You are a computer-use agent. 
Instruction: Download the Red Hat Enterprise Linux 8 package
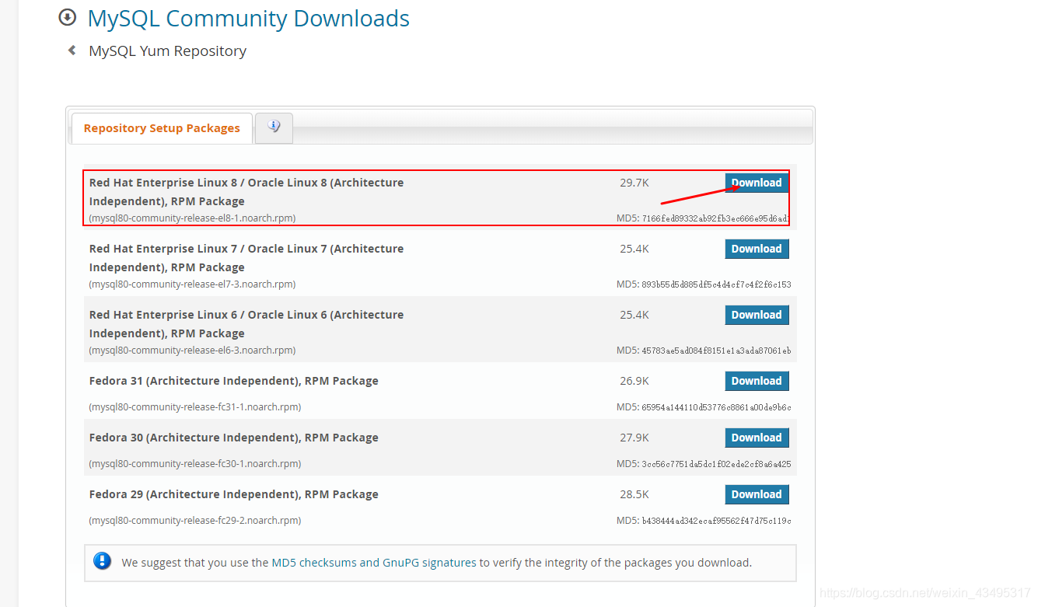click(x=757, y=183)
